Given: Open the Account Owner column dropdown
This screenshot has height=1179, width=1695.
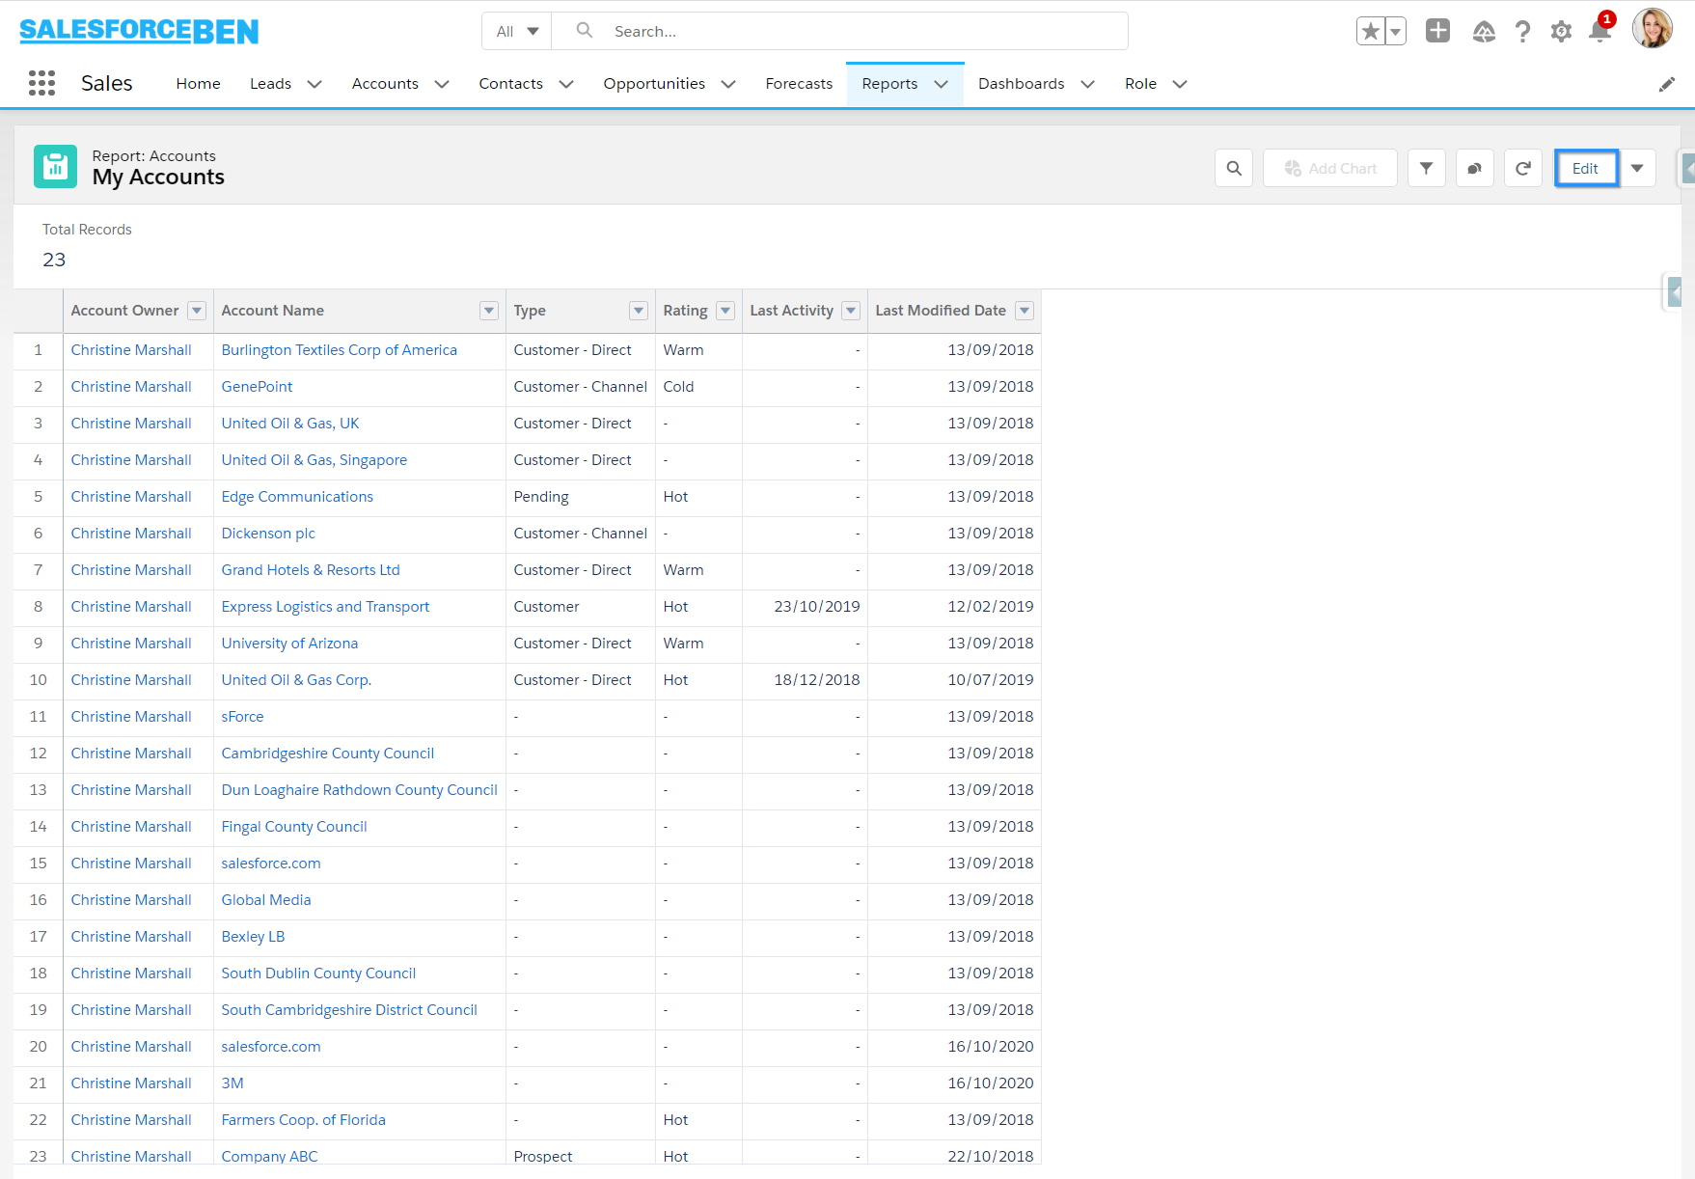Looking at the screenshot, I should pyautogui.click(x=197, y=311).
